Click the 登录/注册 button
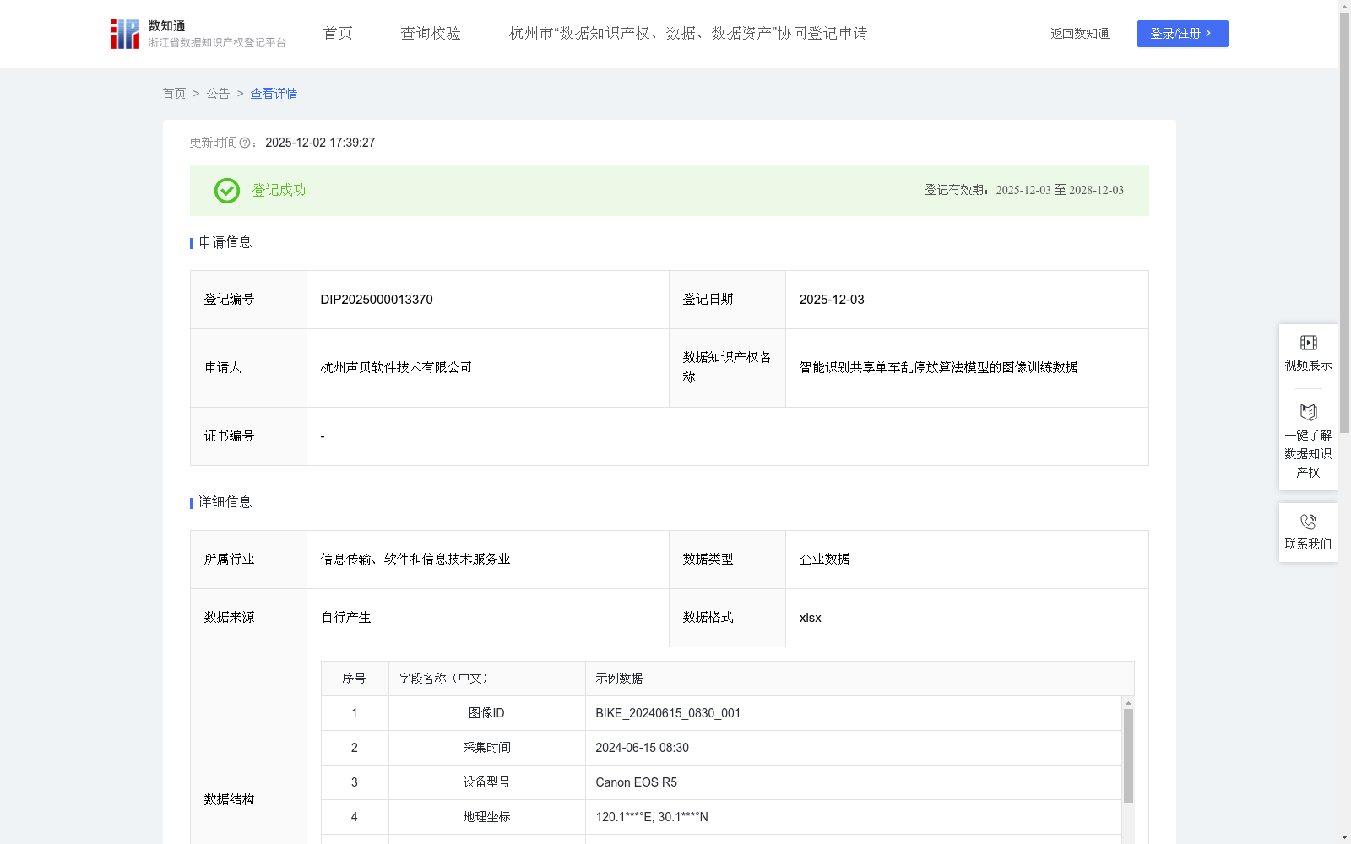This screenshot has height=844, width=1351. 1182,34
